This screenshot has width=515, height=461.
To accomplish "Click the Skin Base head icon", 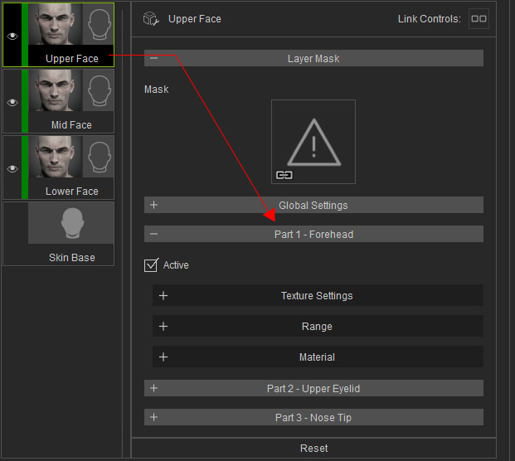I will coord(71,223).
